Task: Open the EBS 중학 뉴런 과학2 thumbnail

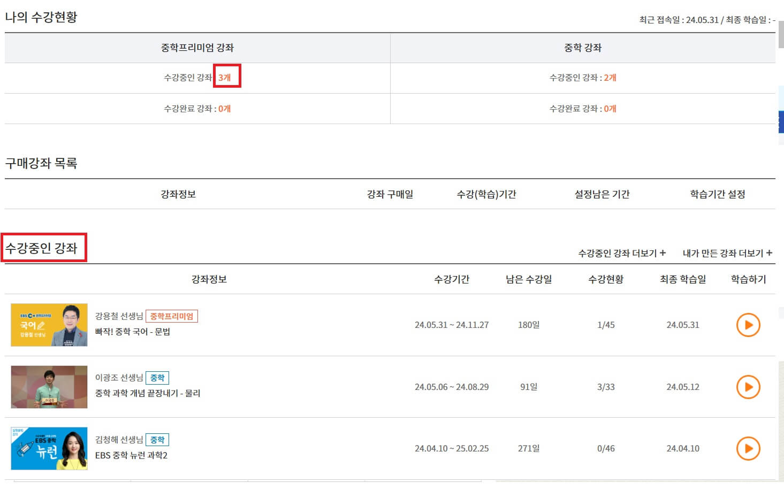Action: tap(49, 448)
